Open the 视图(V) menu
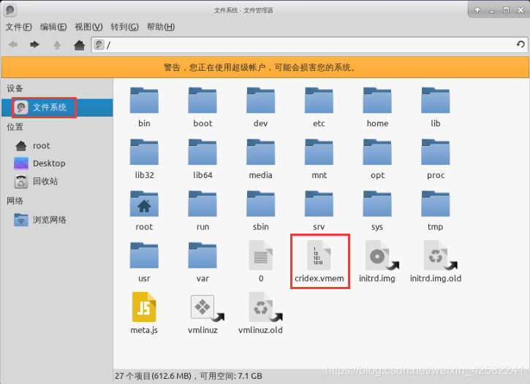 (88, 27)
